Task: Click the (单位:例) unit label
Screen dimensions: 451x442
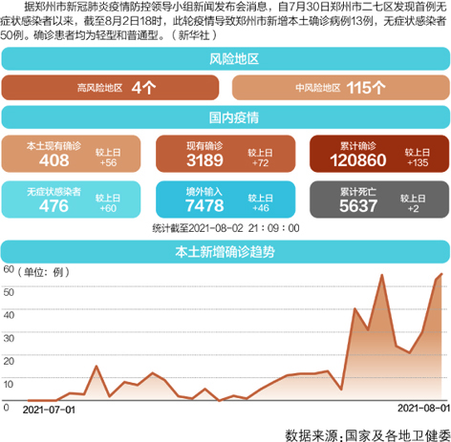Action: tap(43, 272)
